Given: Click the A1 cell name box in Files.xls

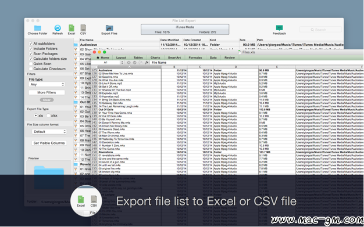Looking at the screenshot, I should point(106,63).
